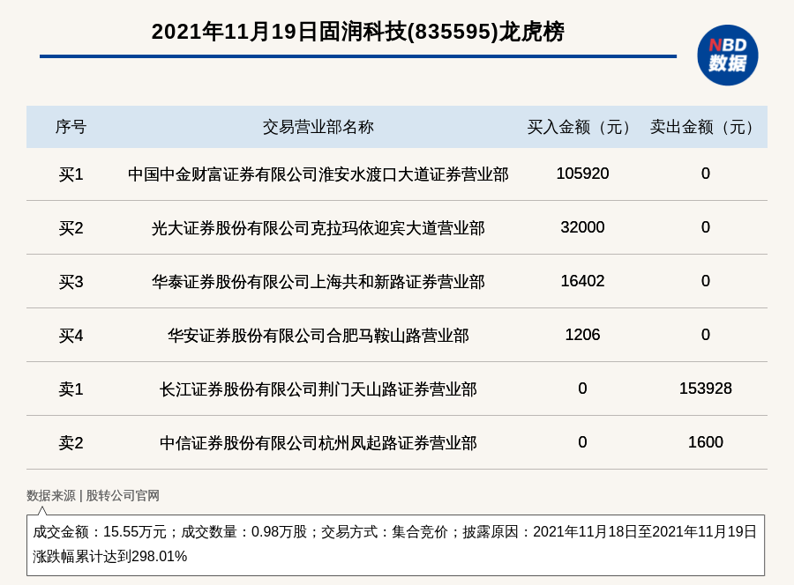Select 光大证券克拉玛依迎宾大道营业部 name
Image resolution: width=794 pixels, height=585 pixels.
point(318,228)
